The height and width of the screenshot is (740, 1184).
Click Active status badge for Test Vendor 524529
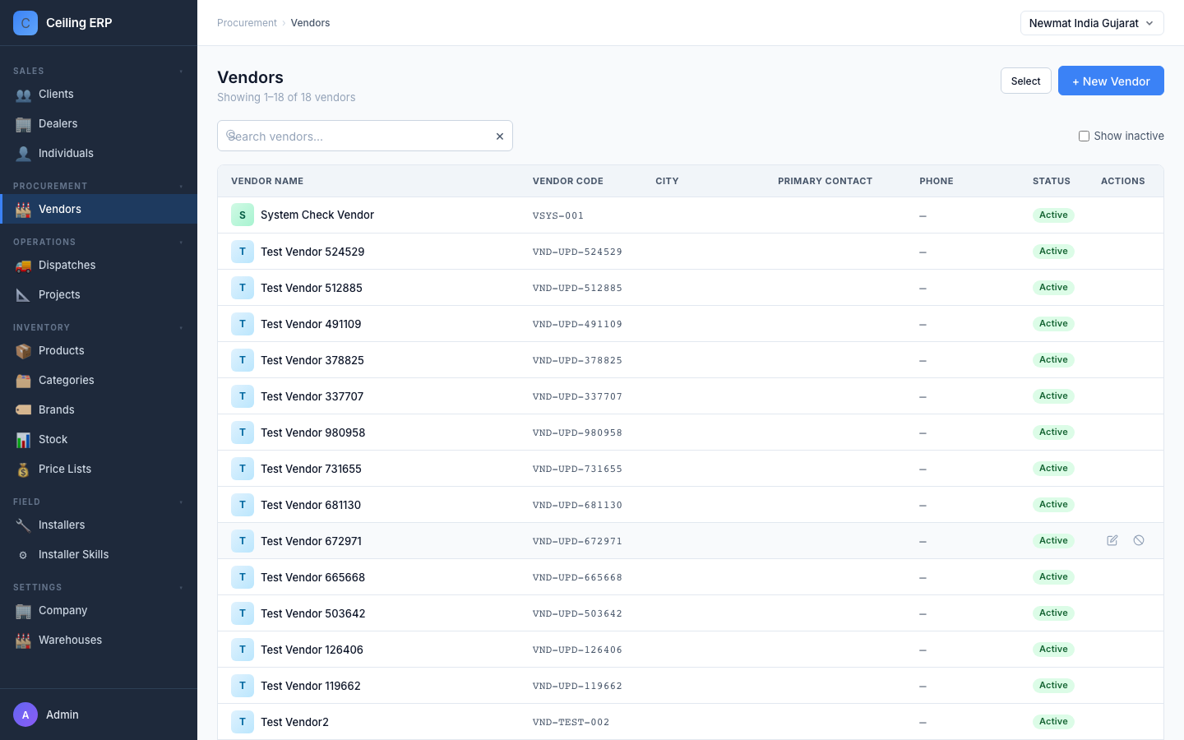[1053, 252]
